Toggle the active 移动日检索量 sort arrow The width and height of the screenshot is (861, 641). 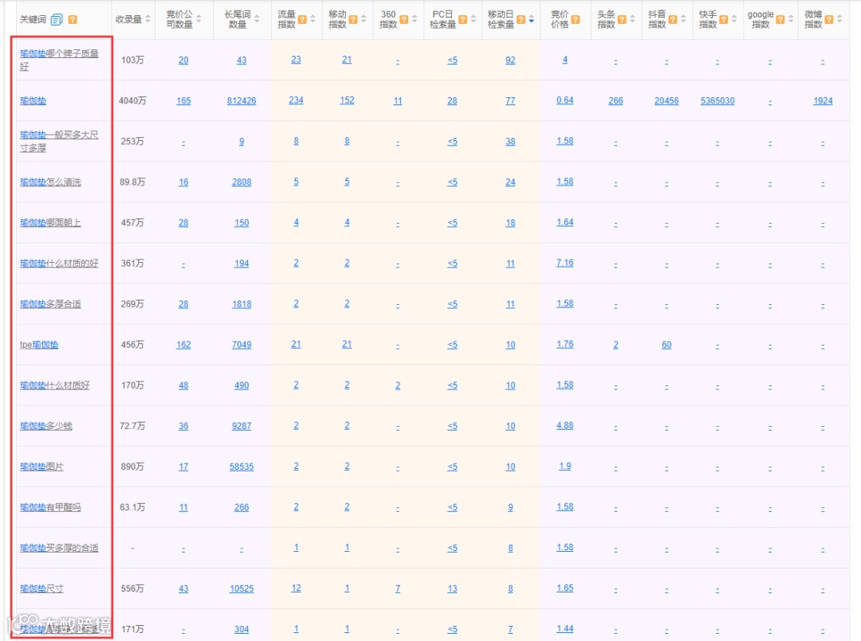click(x=532, y=20)
